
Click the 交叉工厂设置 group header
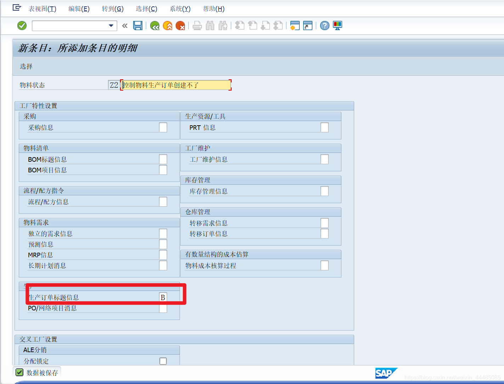(x=184, y=339)
